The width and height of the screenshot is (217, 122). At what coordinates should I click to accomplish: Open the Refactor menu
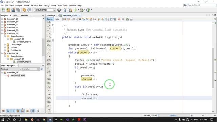[34, 5]
